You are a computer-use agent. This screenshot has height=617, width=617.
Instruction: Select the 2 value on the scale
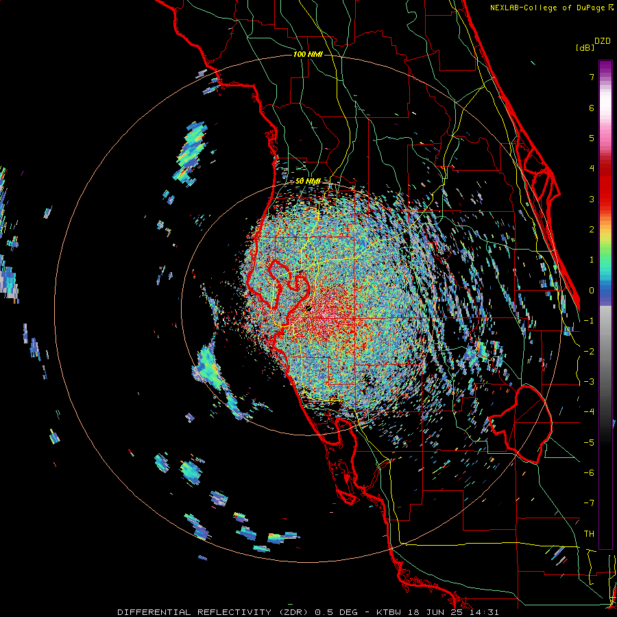[592, 230]
